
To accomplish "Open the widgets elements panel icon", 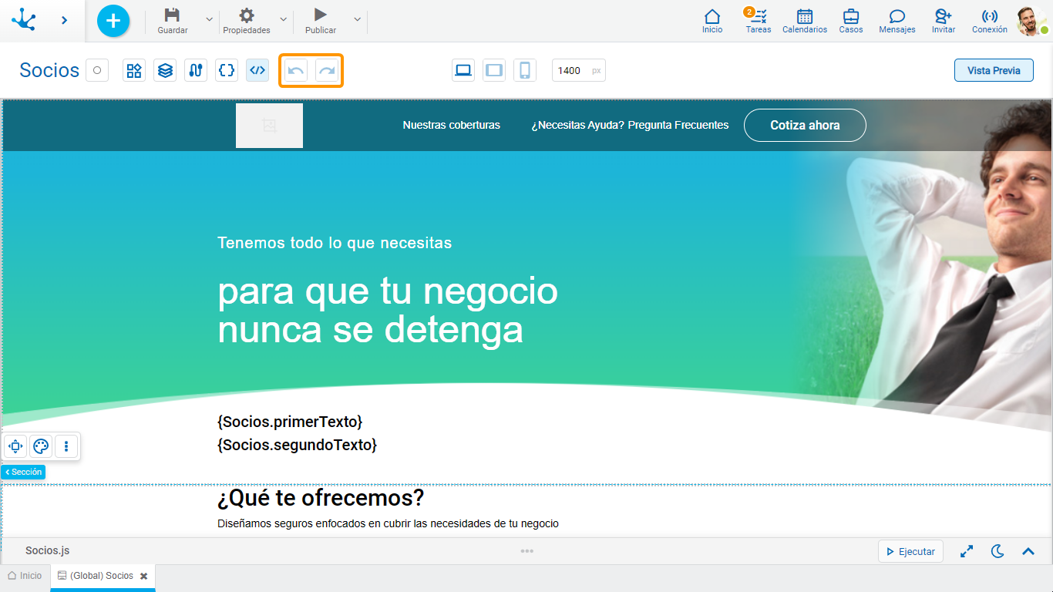I will click(x=134, y=70).
